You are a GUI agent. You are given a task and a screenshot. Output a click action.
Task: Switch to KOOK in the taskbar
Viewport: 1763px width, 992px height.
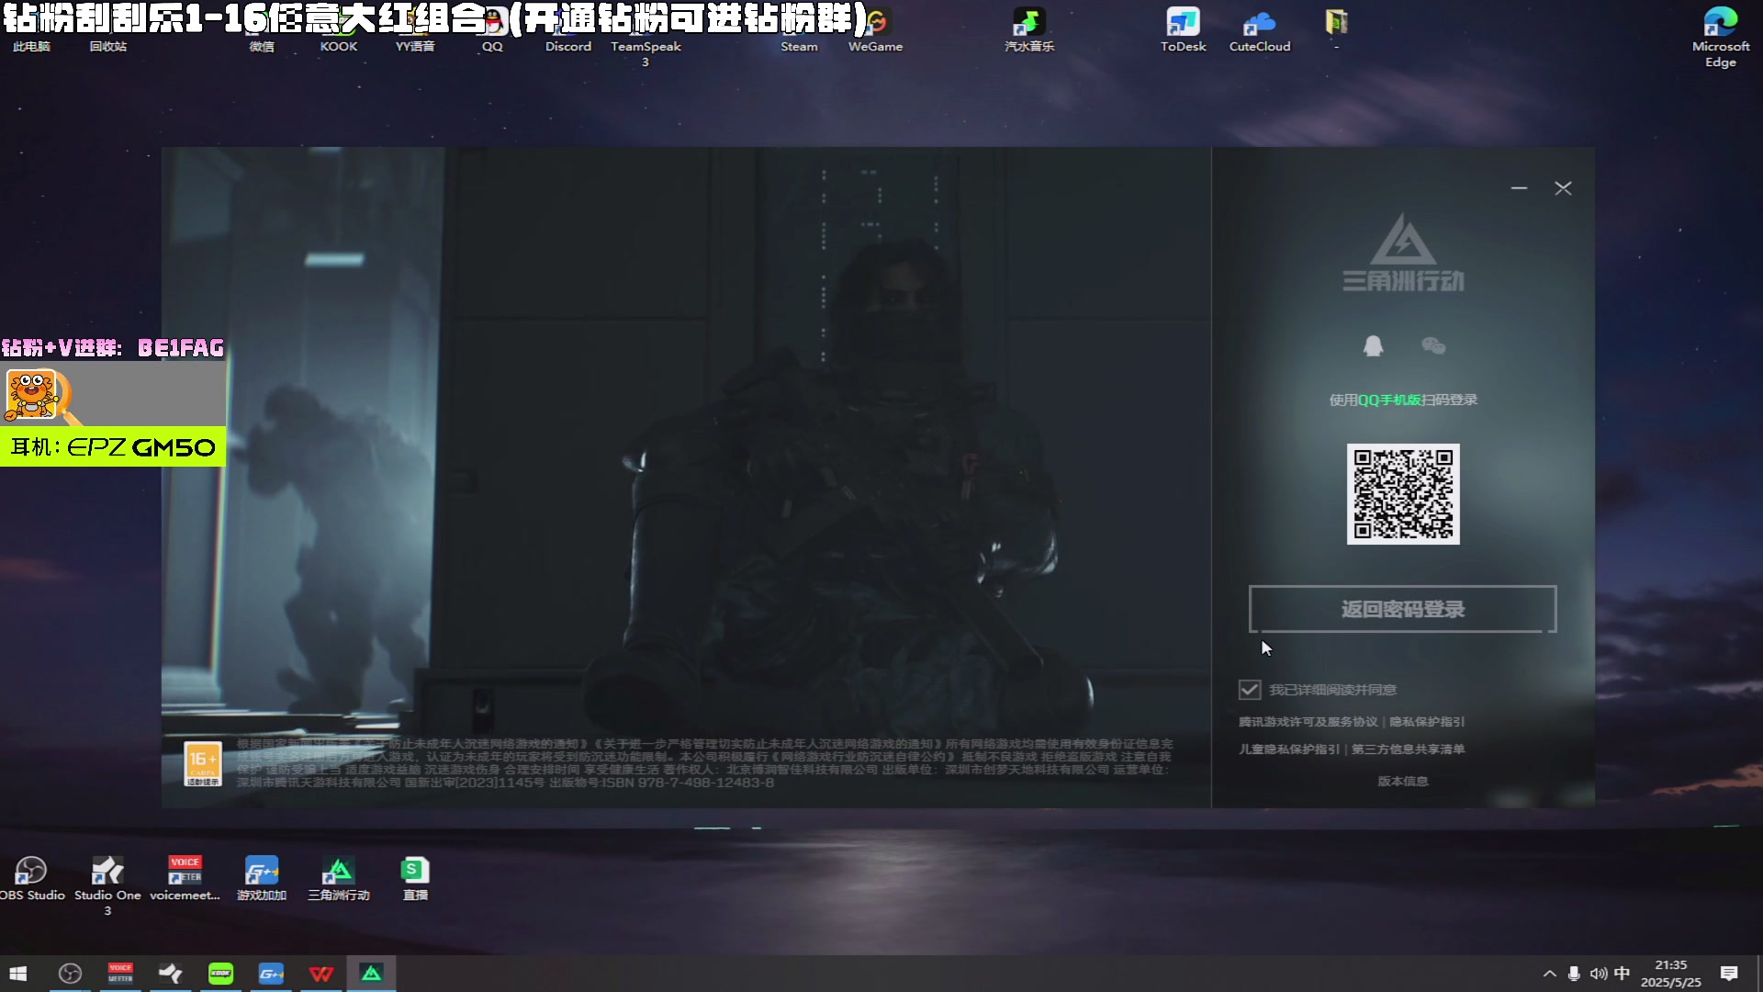[220, 974]
